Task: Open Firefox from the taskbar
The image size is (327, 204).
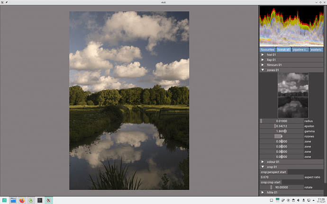Action: click(x=22, y=200)
